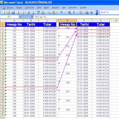Click cell G29 containing 4.340.910,00
119x119 pixels.
pyautogui.click(x=101, y=110)
